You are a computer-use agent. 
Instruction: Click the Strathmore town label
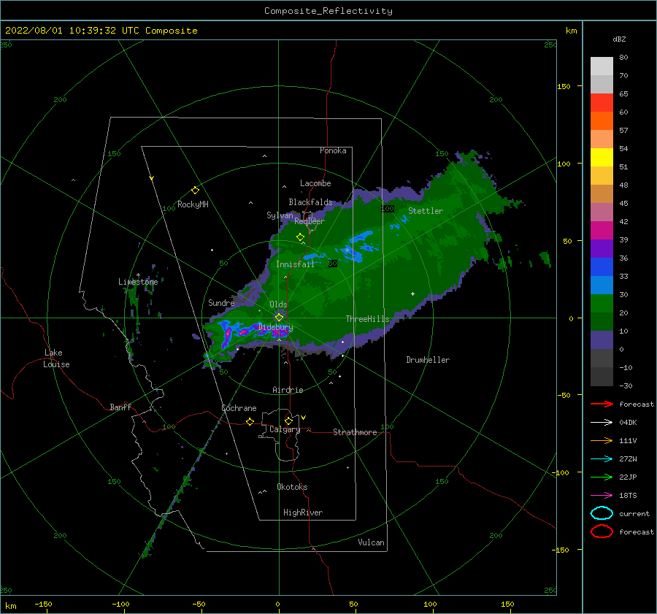tap(355, 432)
